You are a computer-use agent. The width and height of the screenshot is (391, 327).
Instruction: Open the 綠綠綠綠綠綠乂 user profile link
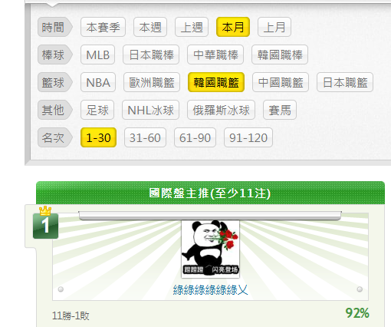pos(210,290)
